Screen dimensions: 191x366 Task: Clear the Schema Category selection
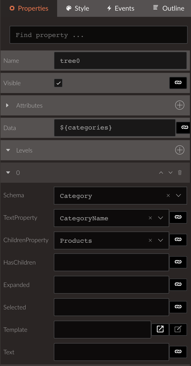pos(168,196)
